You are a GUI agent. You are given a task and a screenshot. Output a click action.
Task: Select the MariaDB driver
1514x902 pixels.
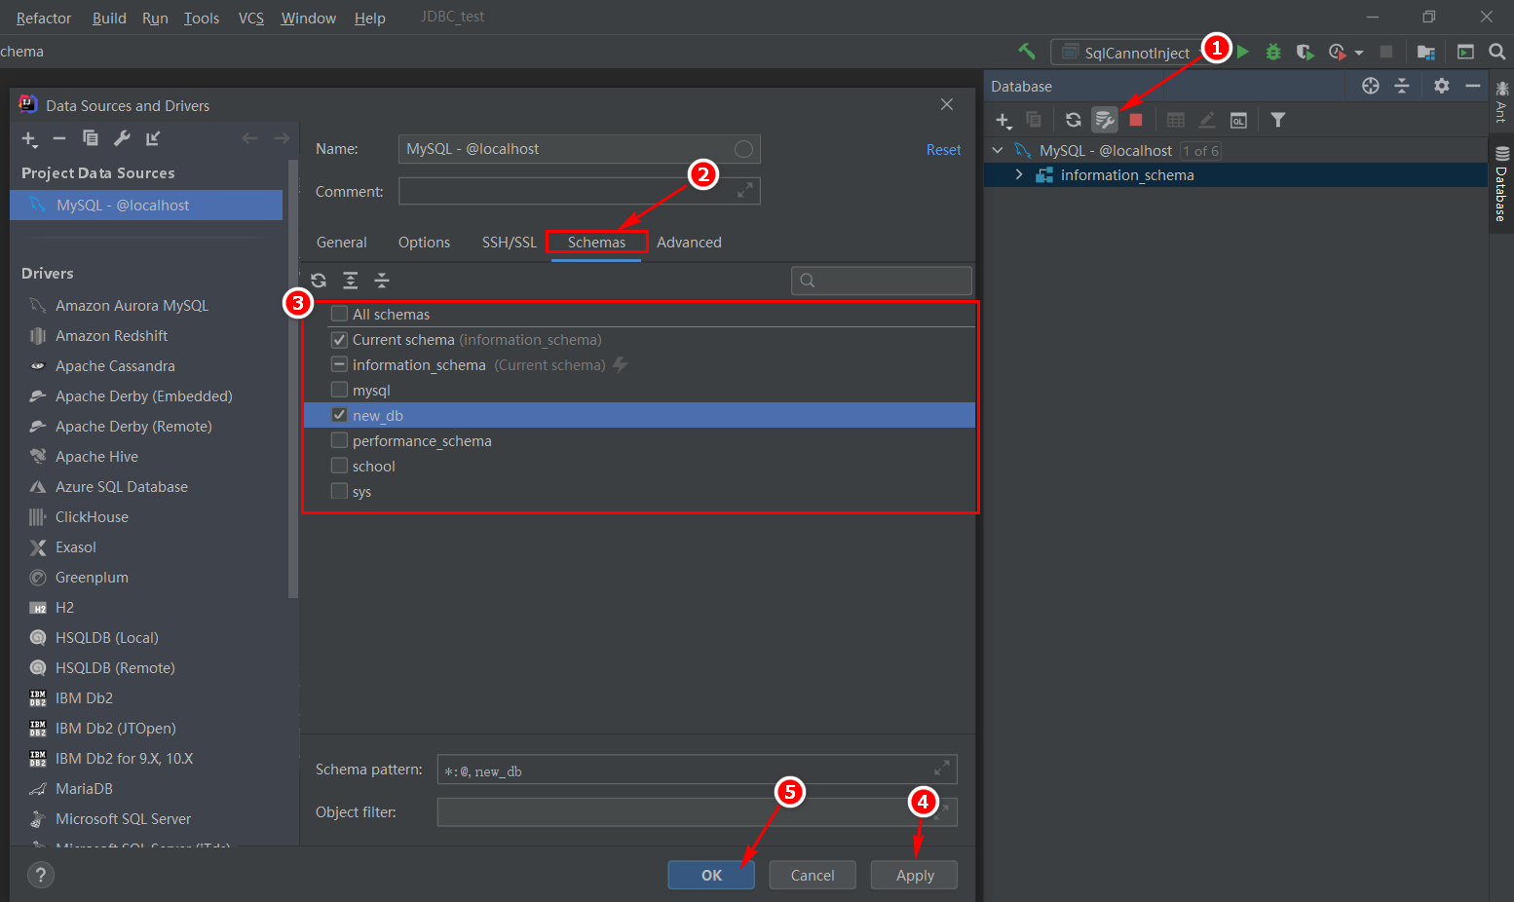click(x=84, y=788)
